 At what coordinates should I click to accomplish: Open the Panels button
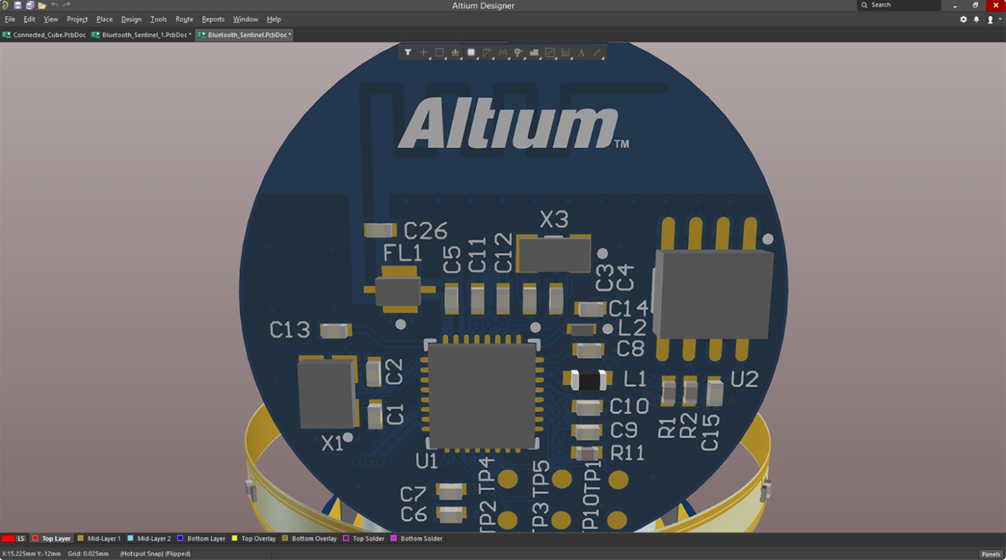coord(991,554)
